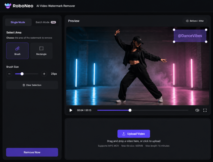Click the Max length: 10 minutes text
This screenshot has height=162, width=213.
(157, 146)
